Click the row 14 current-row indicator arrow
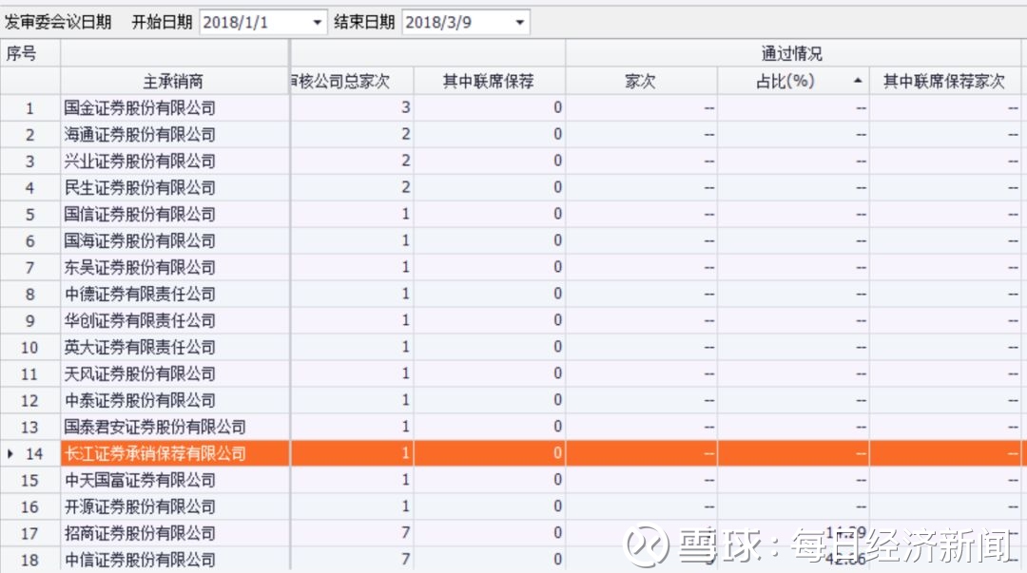The height and width of the screenshot is (573, 1027). 10,454
